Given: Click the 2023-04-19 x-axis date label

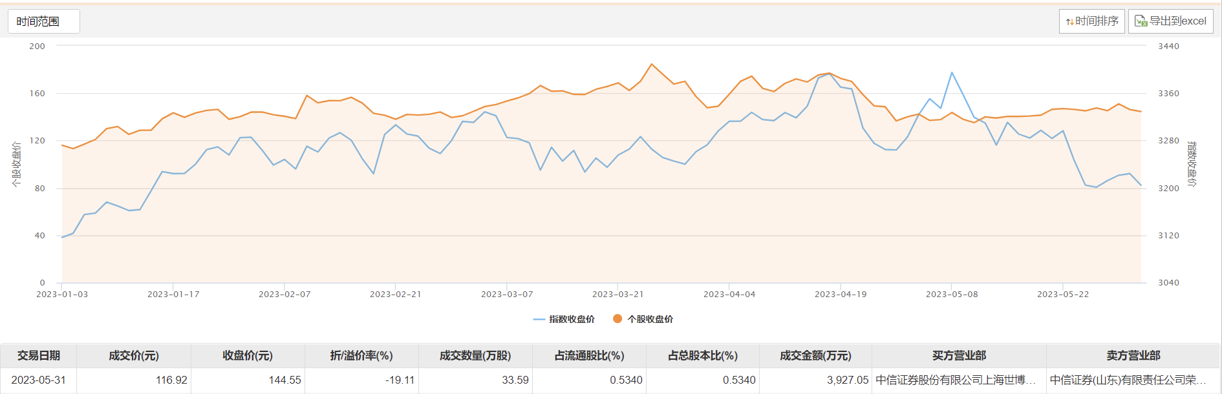Looking at the screenshot, I should pos(841,295).
